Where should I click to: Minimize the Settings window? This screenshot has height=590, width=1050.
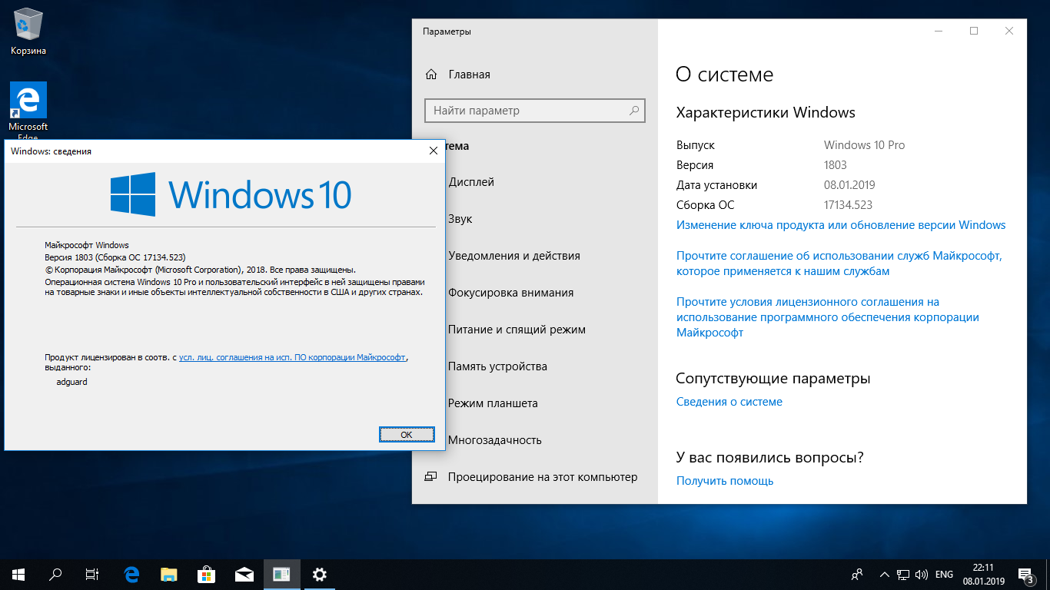pyautogui.click(x=939, y=31)
